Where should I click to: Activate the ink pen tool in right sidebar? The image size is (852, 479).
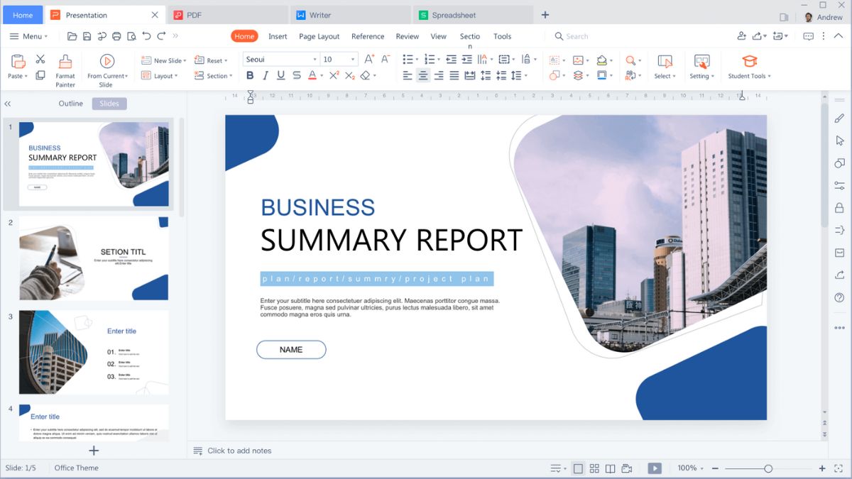point(839,118)
